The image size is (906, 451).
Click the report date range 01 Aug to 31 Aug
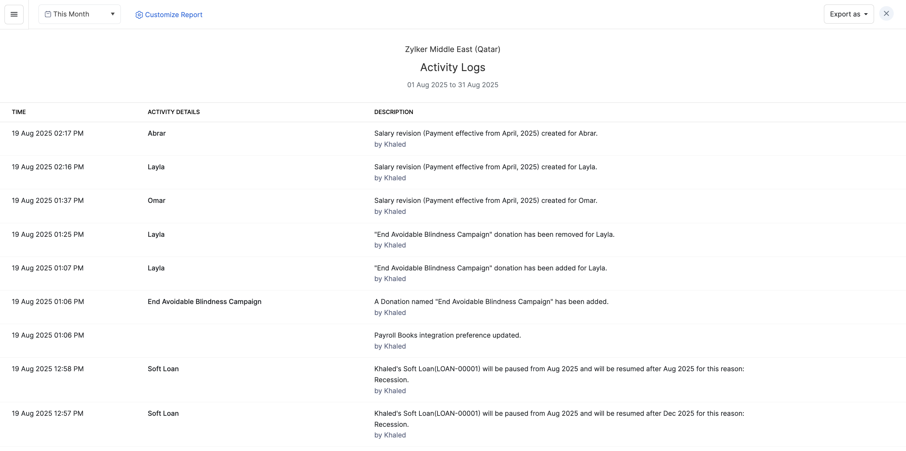[452, 85]
